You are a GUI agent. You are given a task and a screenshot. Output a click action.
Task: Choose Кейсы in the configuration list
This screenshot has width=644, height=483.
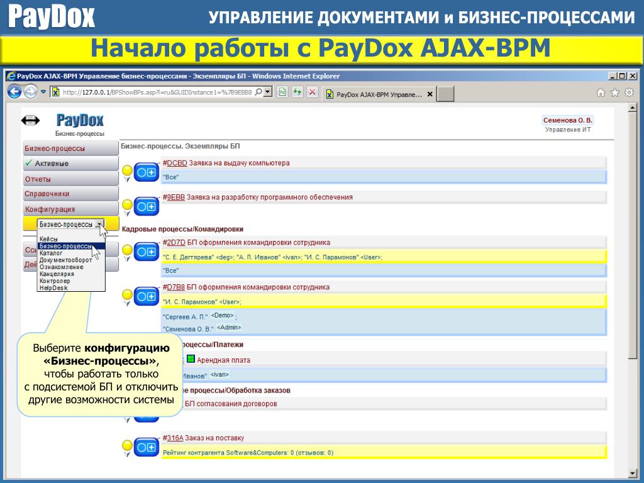pos(71,239)
